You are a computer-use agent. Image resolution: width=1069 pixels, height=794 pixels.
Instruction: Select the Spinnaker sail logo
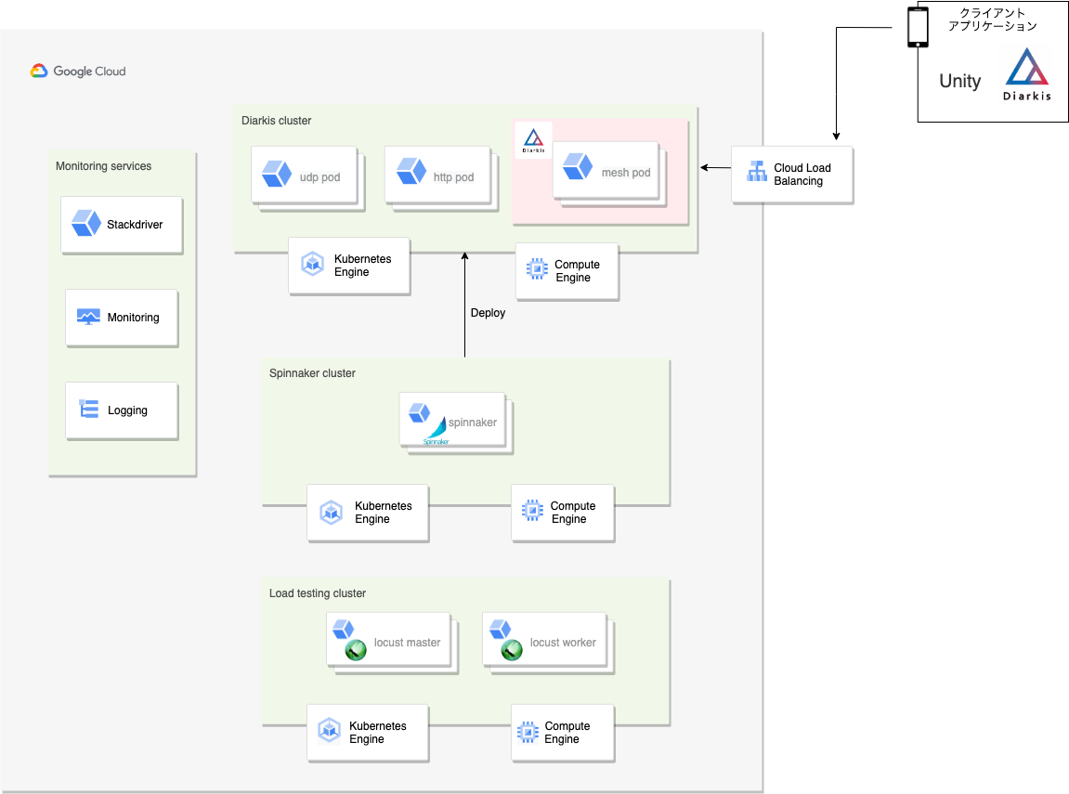click(x=437, y=432)
